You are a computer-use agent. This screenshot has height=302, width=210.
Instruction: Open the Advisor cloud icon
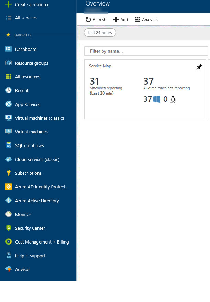pos(9,270)
